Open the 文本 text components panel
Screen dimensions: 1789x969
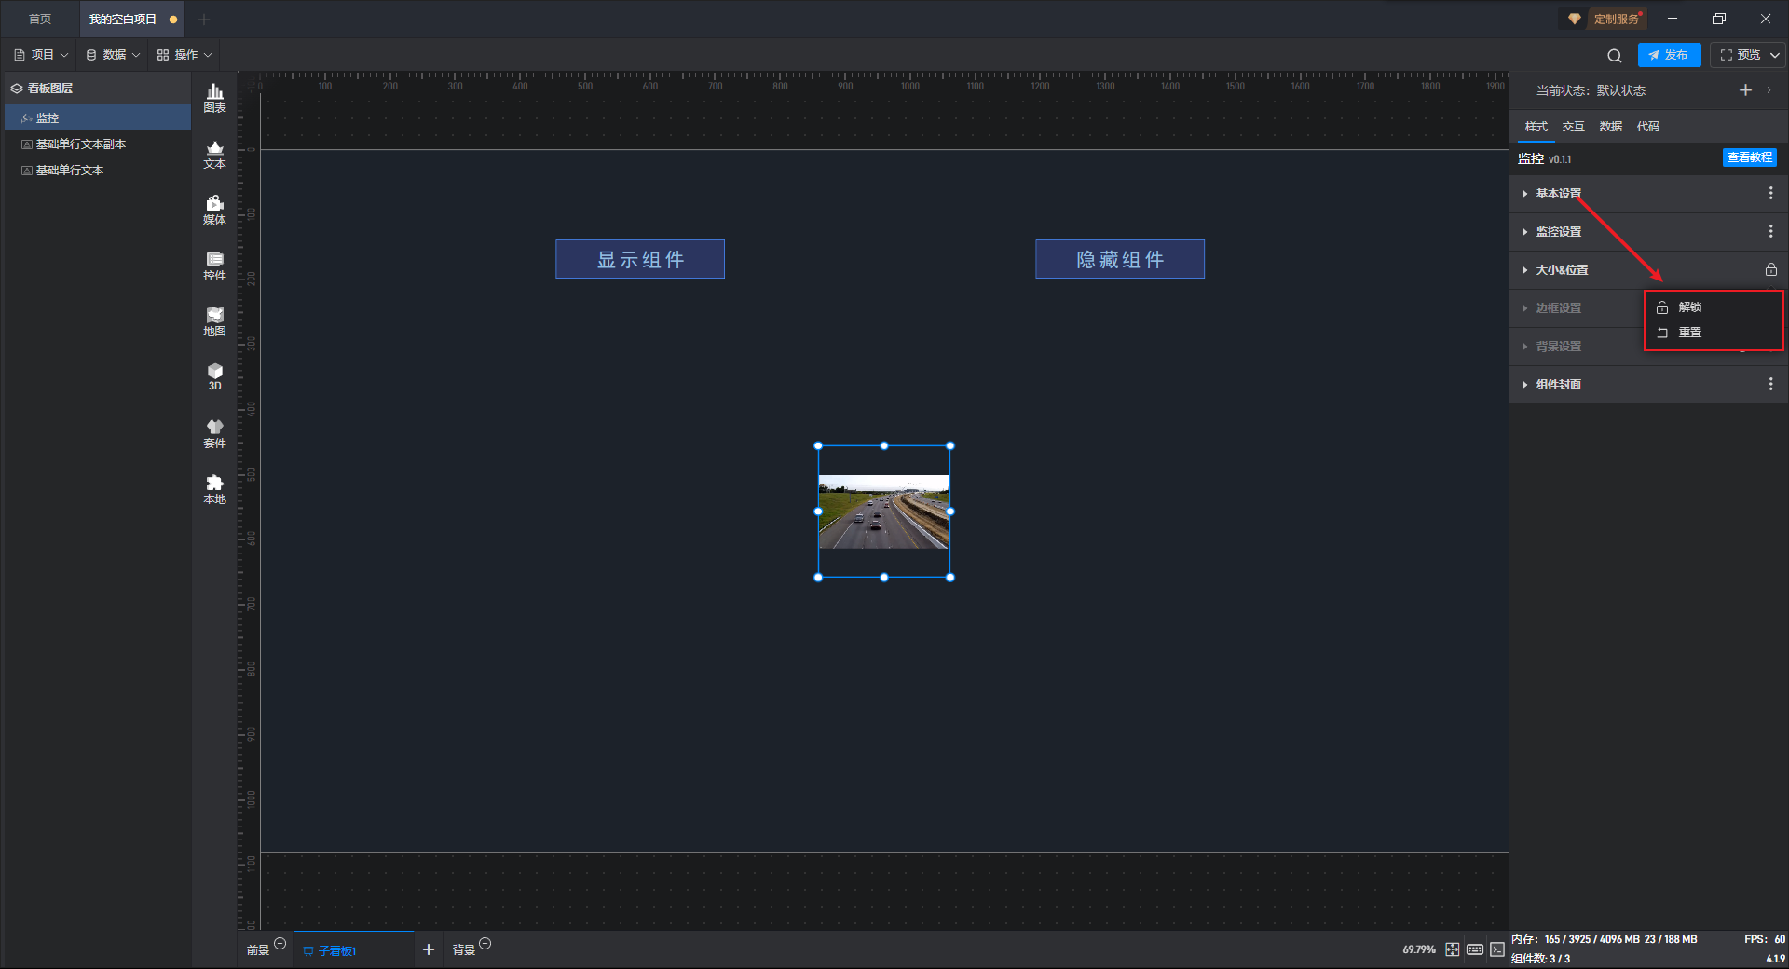214,154
